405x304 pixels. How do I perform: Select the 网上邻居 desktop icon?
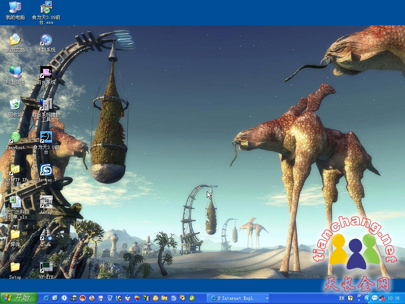coord(15,75)
